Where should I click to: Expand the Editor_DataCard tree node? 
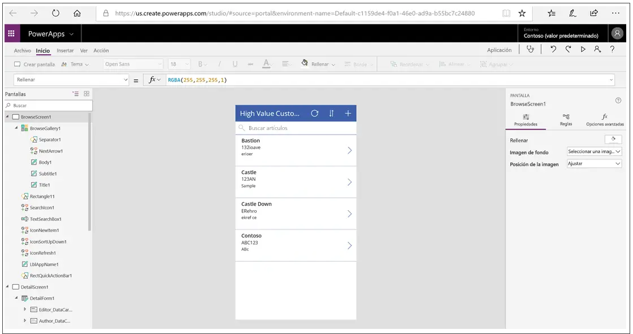[x=25, y=309]
